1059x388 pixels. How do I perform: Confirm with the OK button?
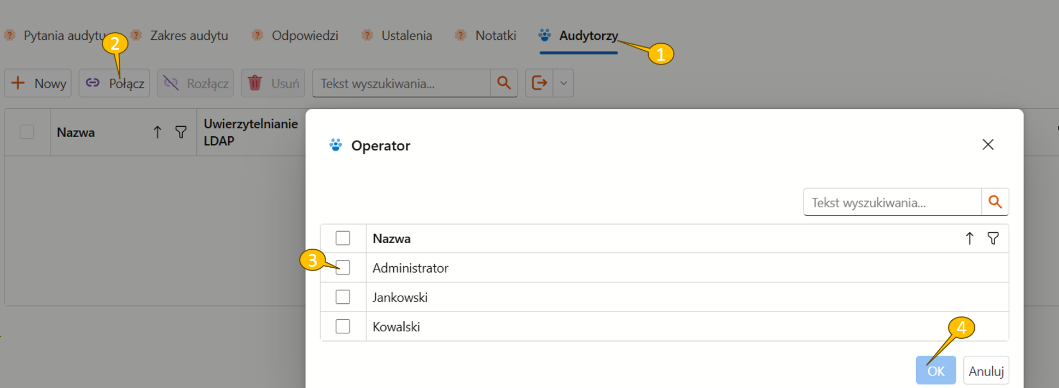coord(936,371)
